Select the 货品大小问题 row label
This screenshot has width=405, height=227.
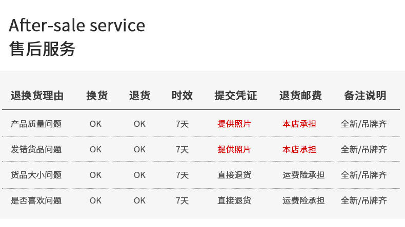(36, 175)
